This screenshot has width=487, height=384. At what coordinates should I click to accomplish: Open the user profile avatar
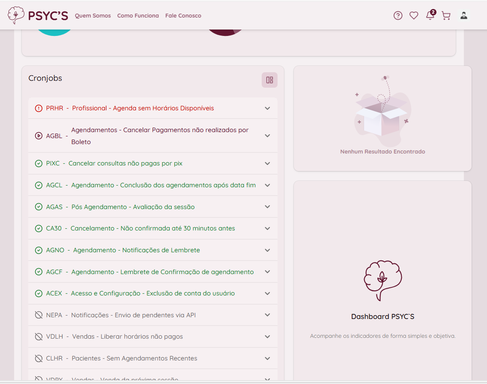463,16
